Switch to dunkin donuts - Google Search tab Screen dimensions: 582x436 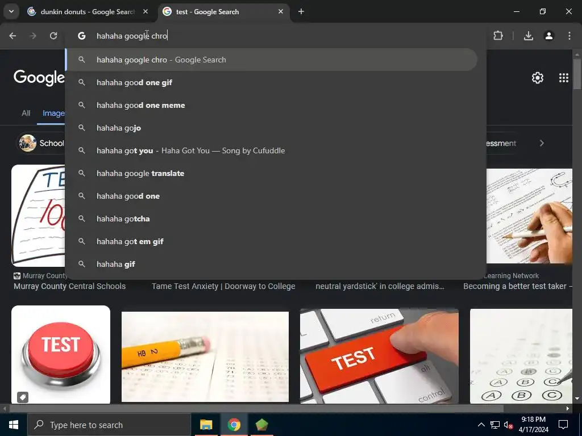[88, 11]
